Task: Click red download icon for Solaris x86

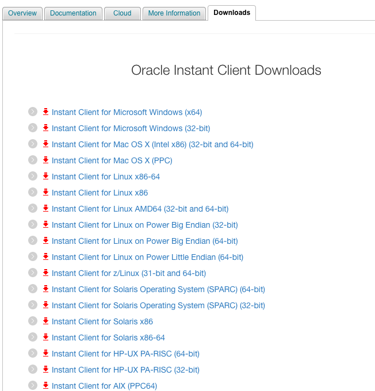Action: click(45, 321)
